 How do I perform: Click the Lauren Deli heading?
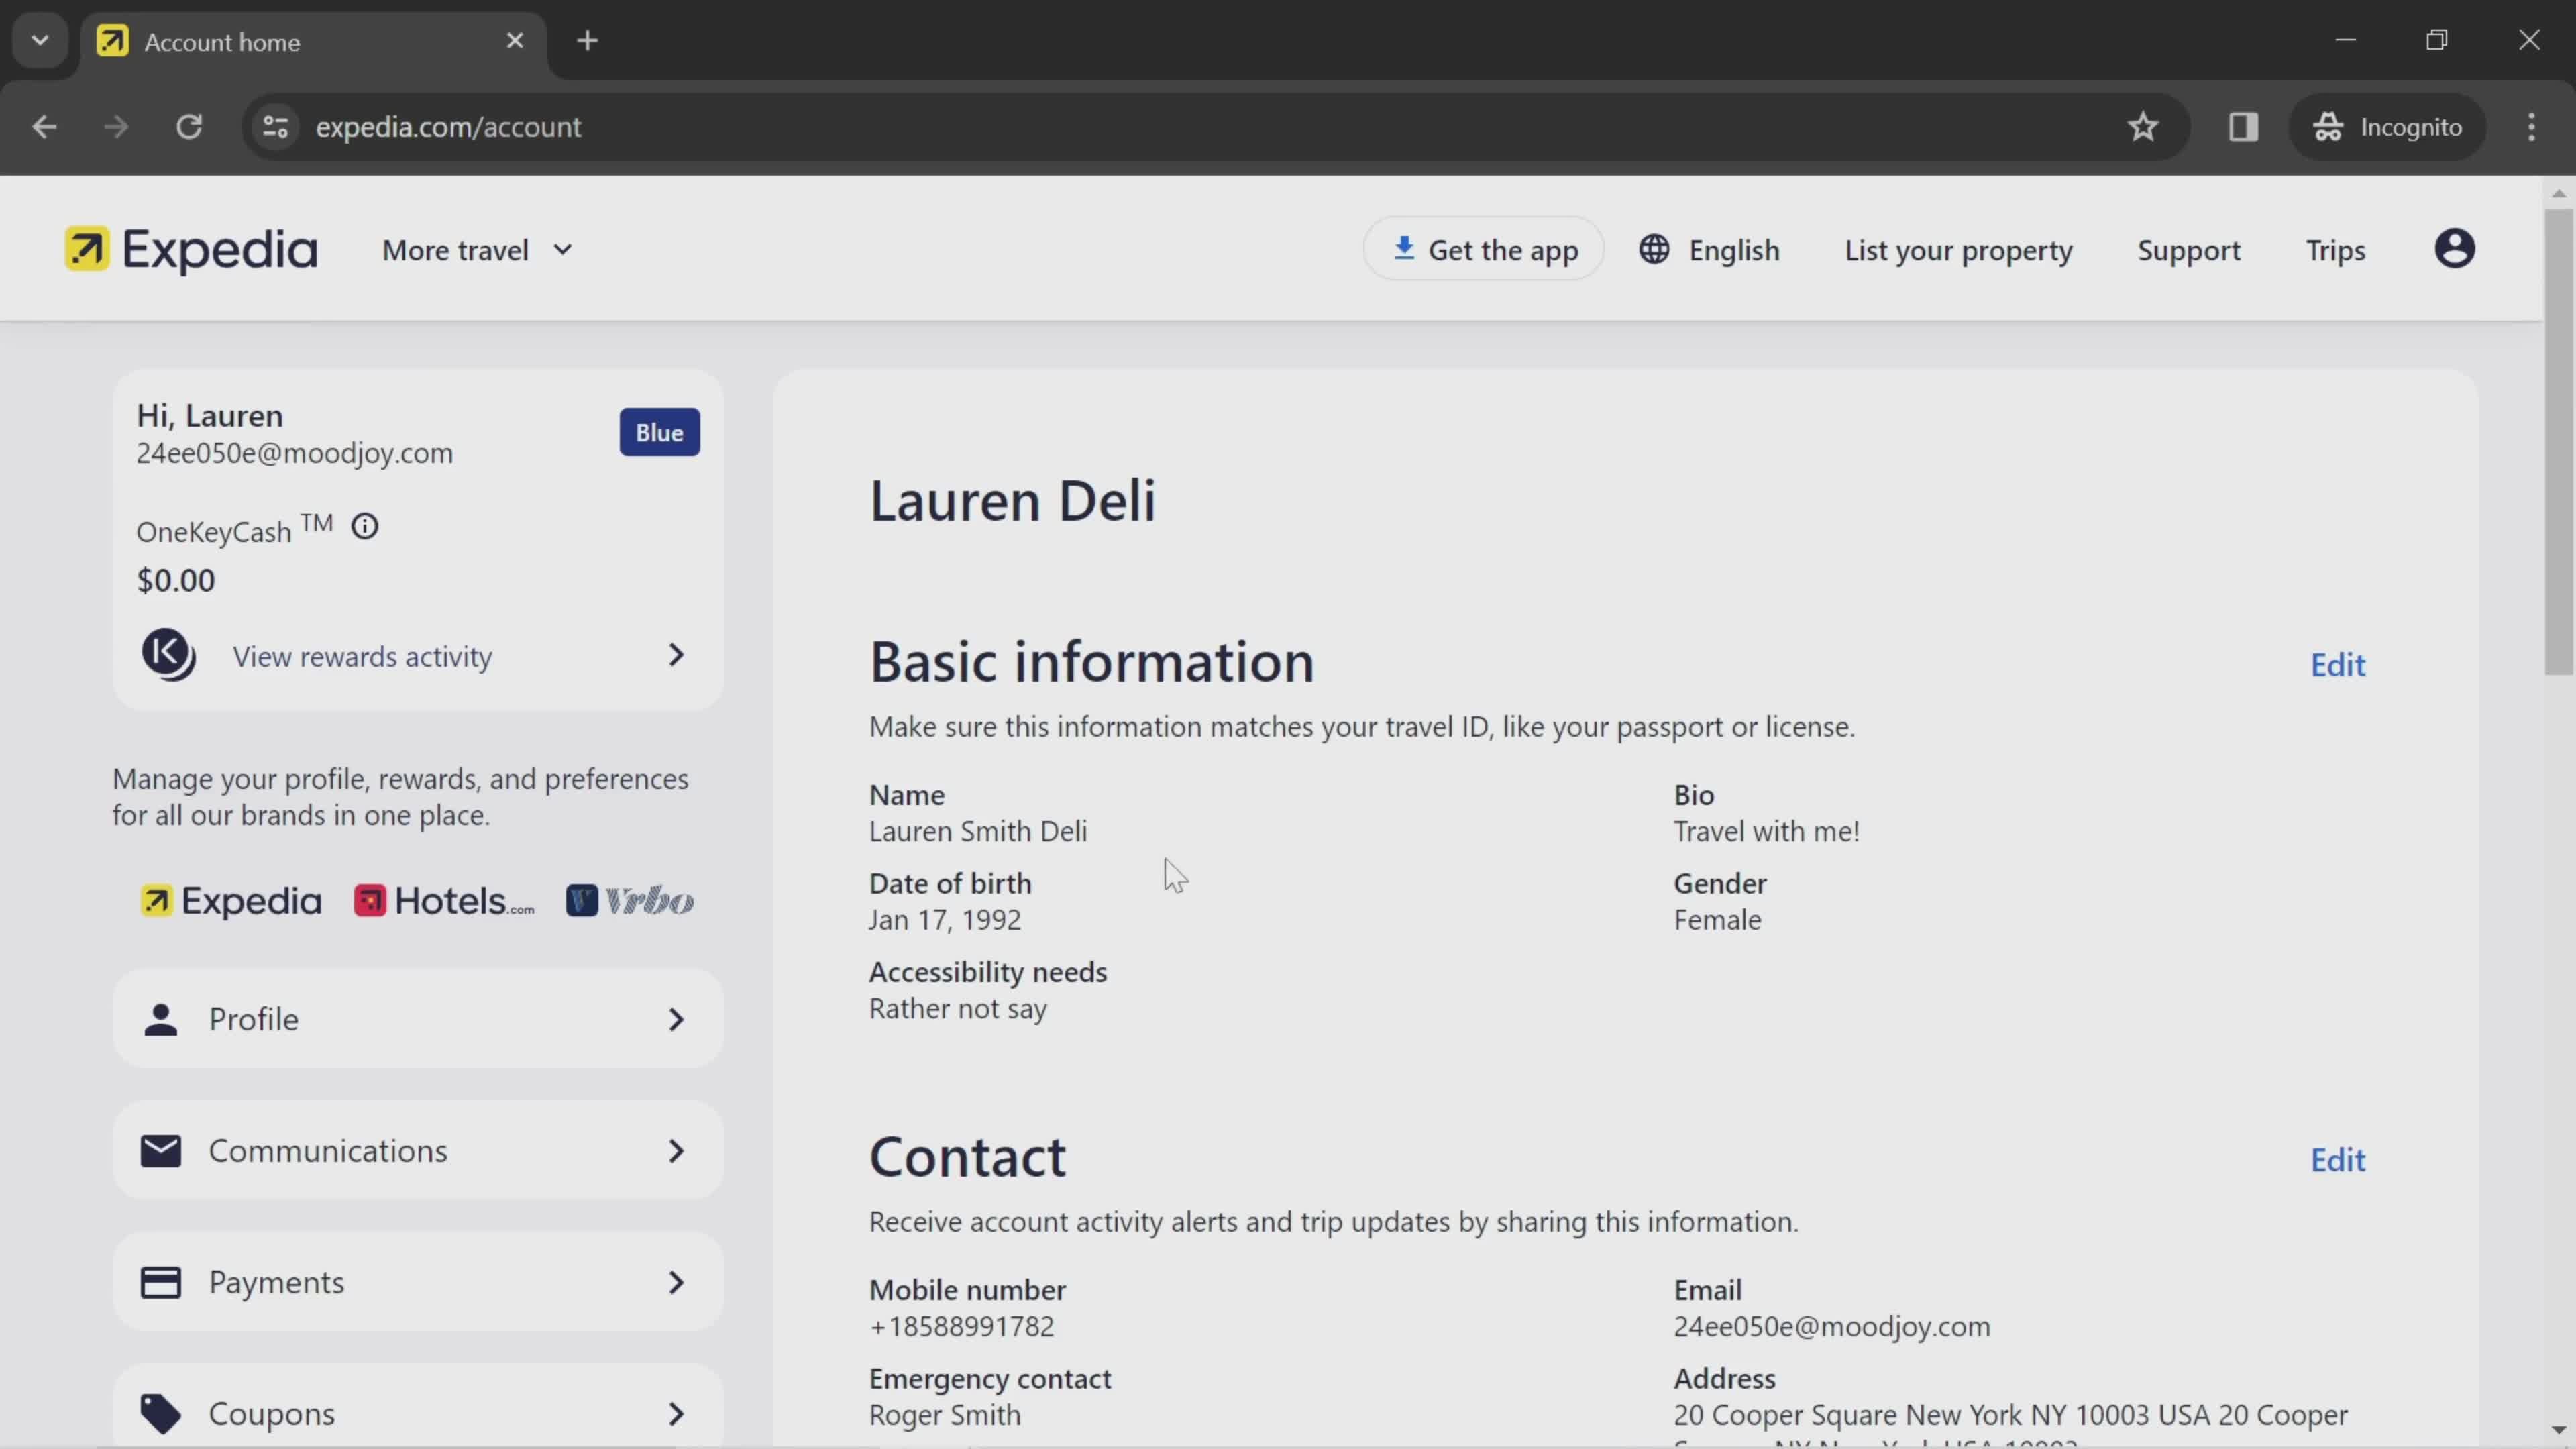[x=1012, y=501]
